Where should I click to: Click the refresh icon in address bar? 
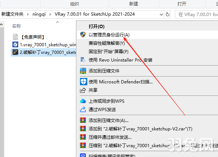click(168, 14)
